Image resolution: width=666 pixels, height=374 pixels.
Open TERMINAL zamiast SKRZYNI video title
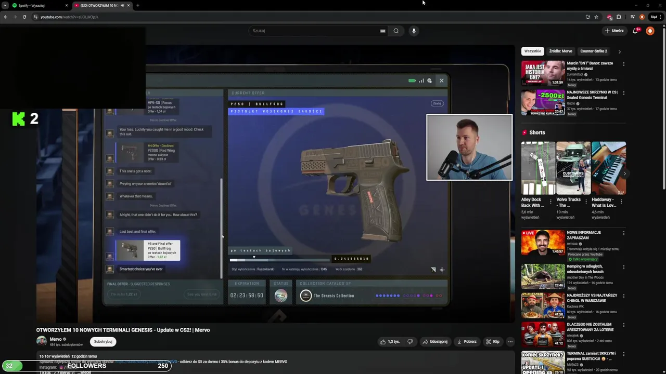pyautogui.click(x=592, y=356)
